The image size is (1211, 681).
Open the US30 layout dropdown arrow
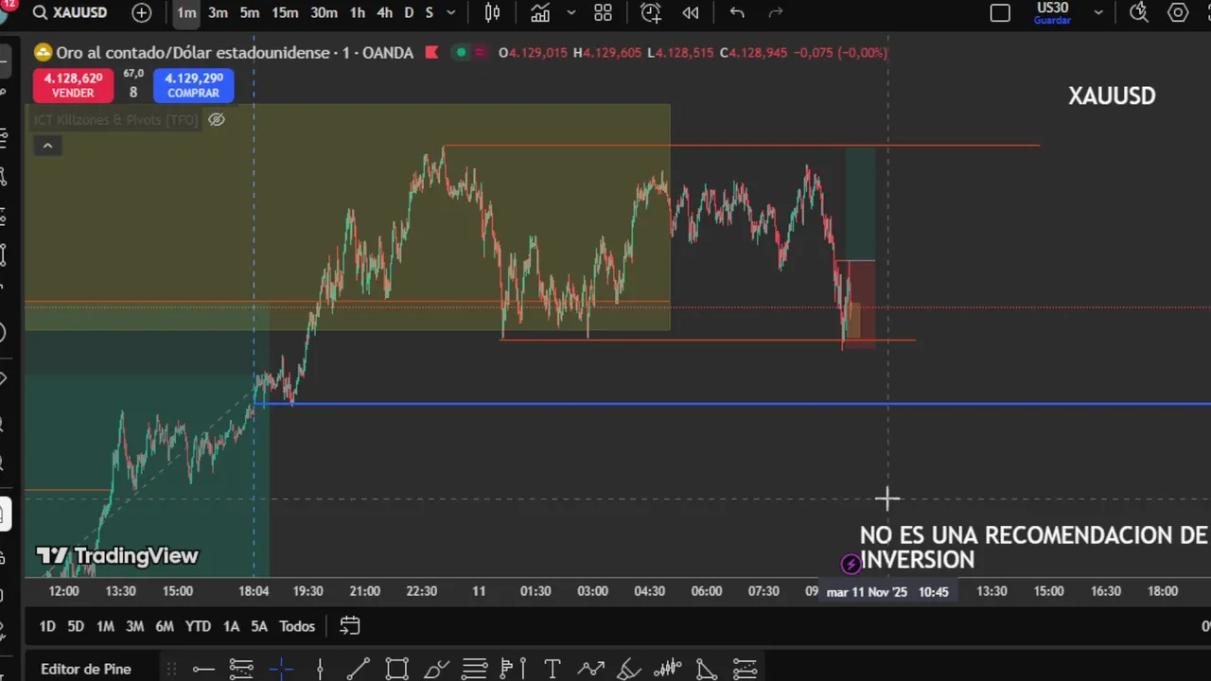(1098, 12)
